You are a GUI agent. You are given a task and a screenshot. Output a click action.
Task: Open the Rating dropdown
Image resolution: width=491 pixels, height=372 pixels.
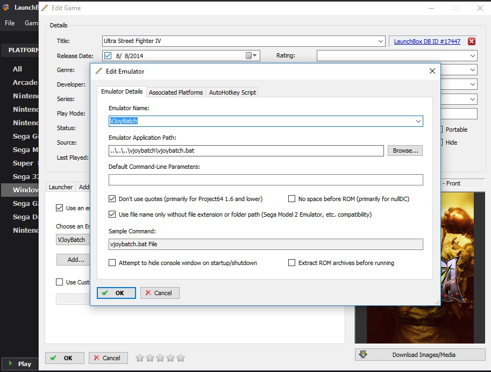[473, 56]
